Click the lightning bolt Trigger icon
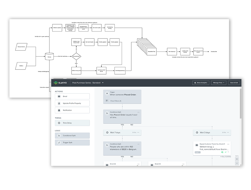Screen dimensions: 251x190 click(107, 93)
